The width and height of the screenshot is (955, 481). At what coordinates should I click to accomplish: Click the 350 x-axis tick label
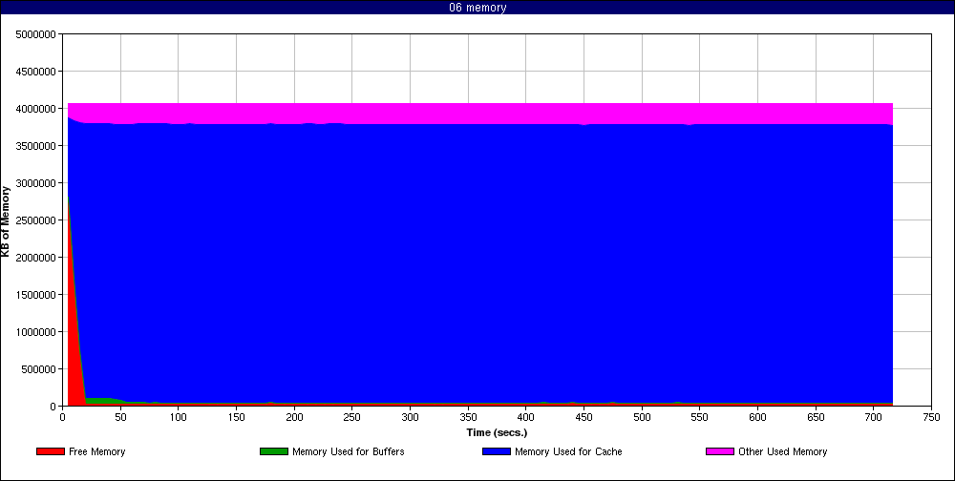(468, 418)
